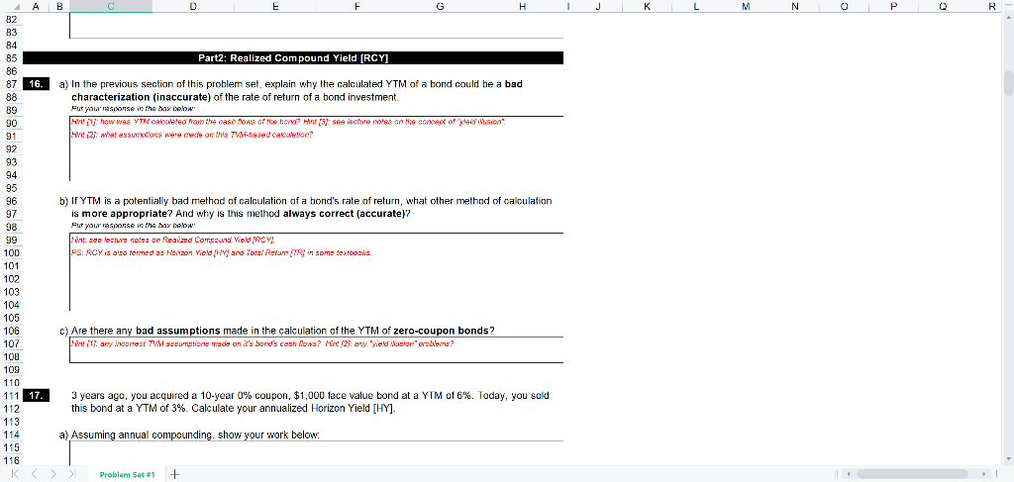The image size is (1014, 482).
Task: Click the text about zero-coupon bonds
Action: [x=283, y=331]
